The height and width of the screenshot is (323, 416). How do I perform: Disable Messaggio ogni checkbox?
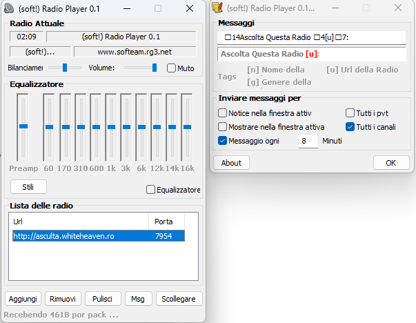tap(222, 140)
